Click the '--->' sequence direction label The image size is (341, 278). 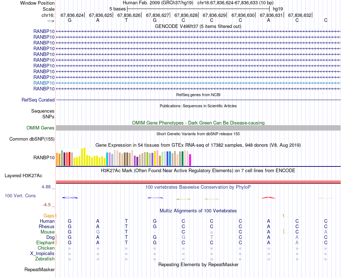[51, 21]
